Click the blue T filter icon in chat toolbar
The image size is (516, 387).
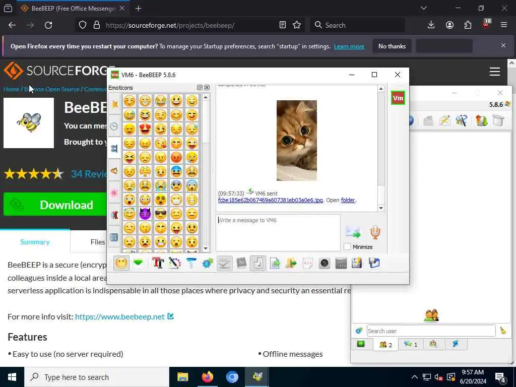[191, 263]
